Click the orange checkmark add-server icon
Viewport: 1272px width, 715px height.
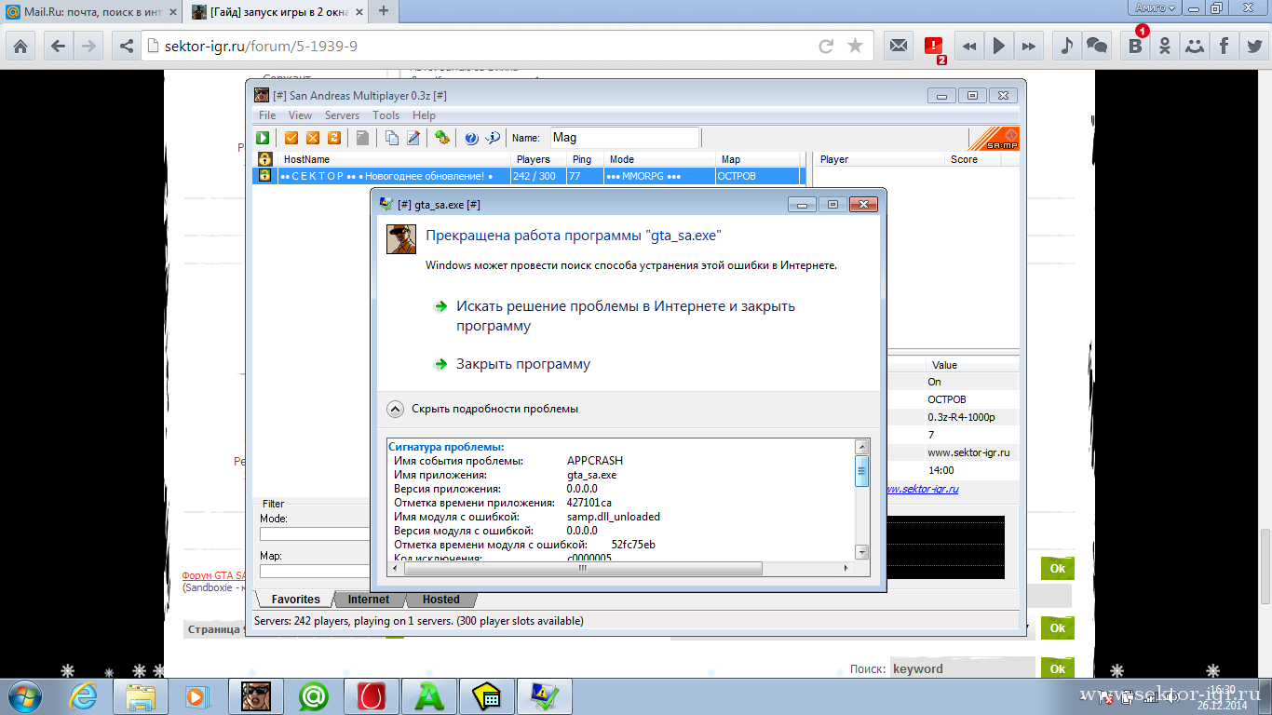pyautogui.click(x=291, y=138)
